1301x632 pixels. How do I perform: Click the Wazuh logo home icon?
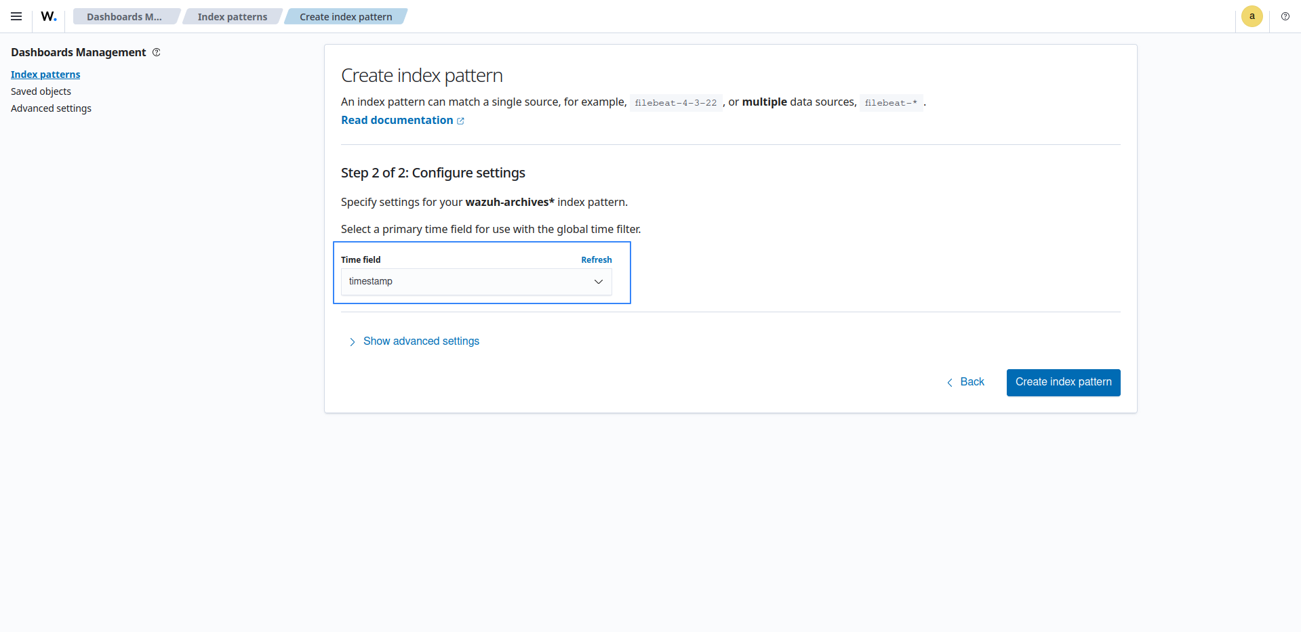[49, 16]
